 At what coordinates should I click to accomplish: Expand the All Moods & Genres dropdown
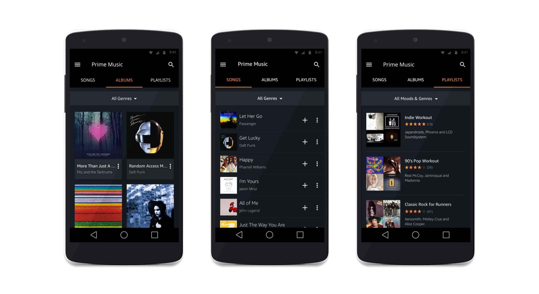417,98
